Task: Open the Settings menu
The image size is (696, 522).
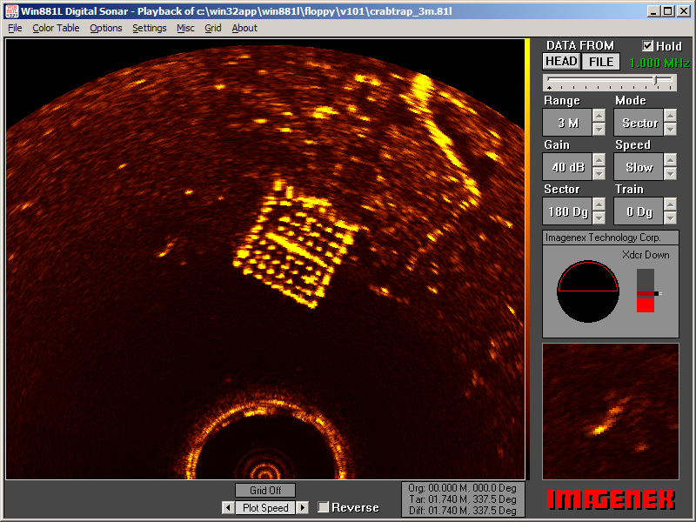Action: click(149, 28)
